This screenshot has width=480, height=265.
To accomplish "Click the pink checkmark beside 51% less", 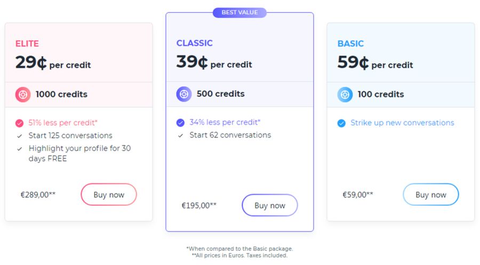I will point(19,123).
